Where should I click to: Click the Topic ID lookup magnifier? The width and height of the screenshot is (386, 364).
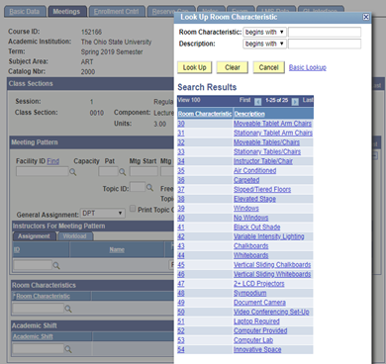click(x=149, y=187)
